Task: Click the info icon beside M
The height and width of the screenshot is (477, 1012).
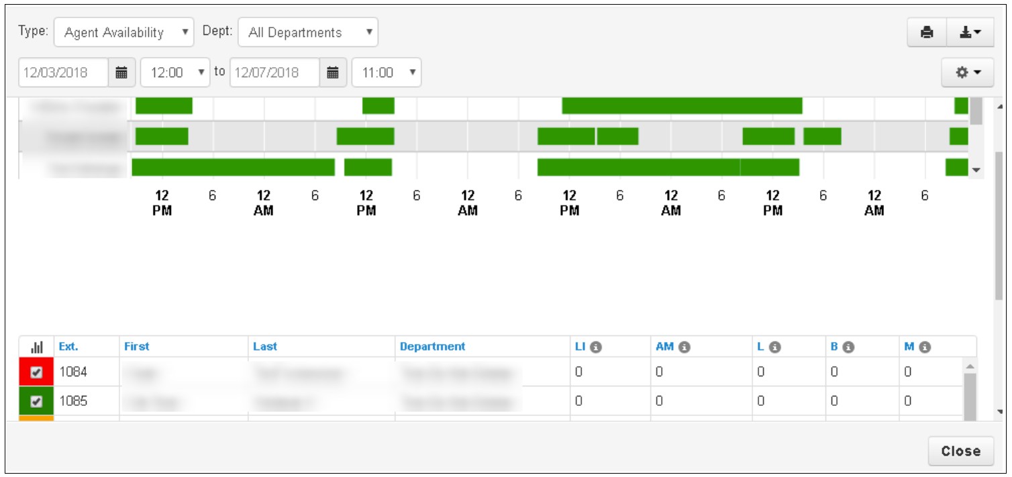Action: coord(925,348)
